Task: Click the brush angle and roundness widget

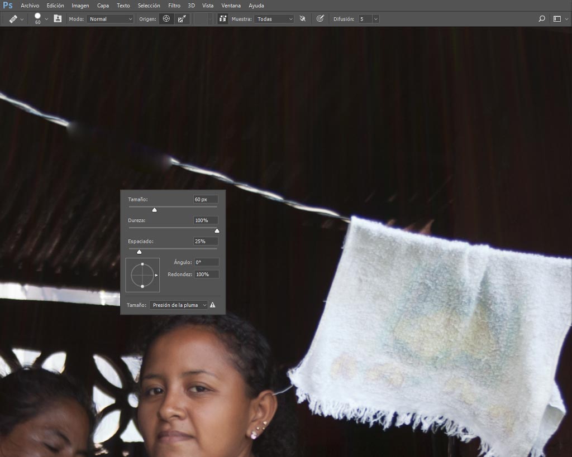Action: pos(142,275)
